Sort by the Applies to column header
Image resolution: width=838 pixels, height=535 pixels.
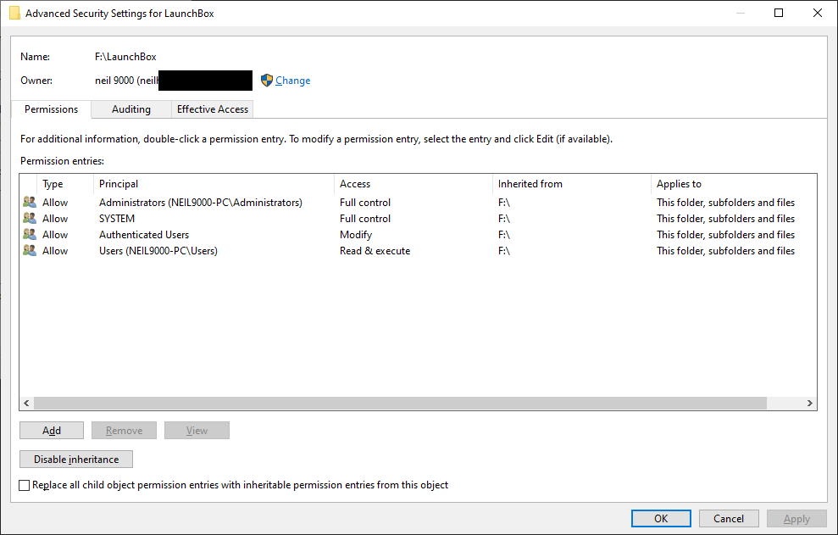734,184
